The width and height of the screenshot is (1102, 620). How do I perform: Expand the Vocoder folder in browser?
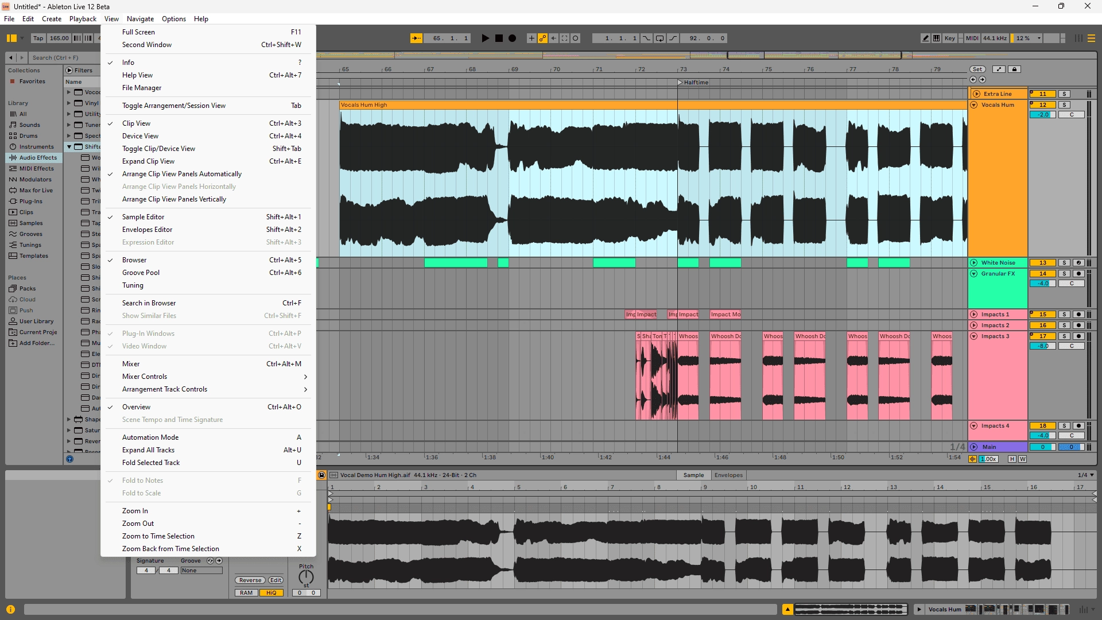(x=69, y=92)
